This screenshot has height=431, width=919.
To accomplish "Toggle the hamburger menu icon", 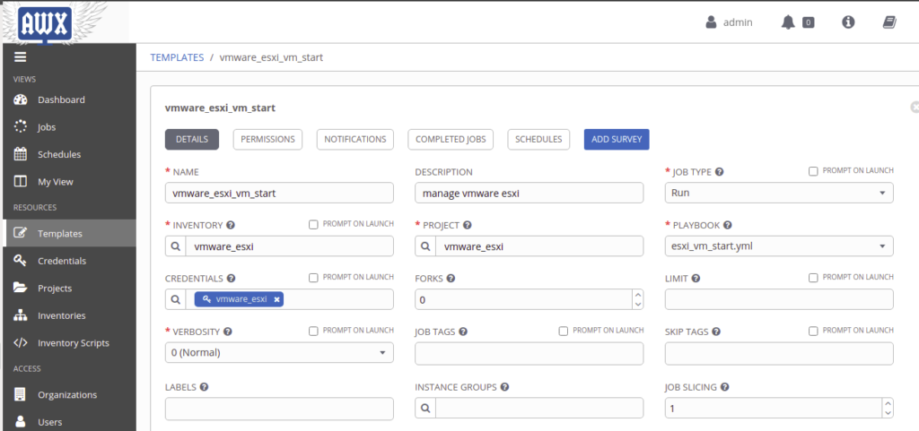I will (21, 57).
